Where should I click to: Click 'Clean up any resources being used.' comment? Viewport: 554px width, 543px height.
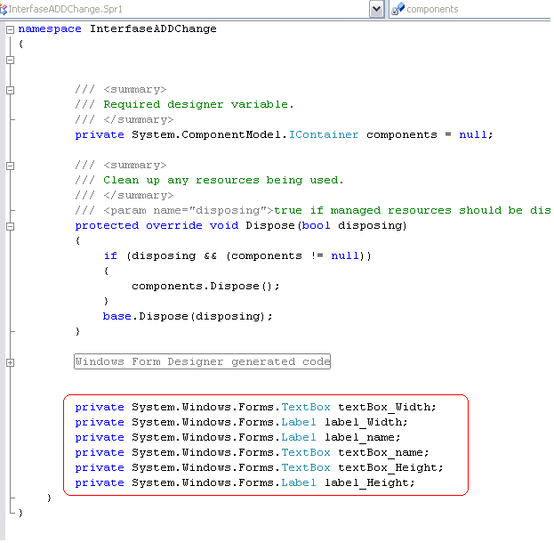(x=223, y=181)
